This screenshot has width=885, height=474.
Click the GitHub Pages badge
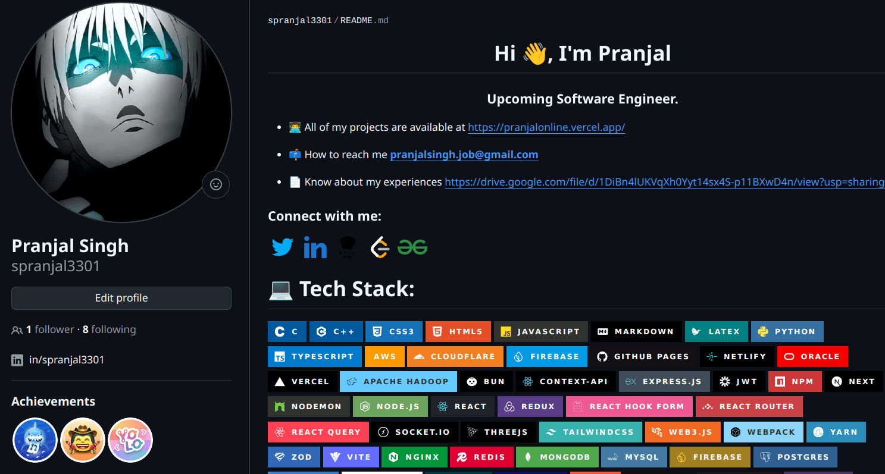pos(644,356)
